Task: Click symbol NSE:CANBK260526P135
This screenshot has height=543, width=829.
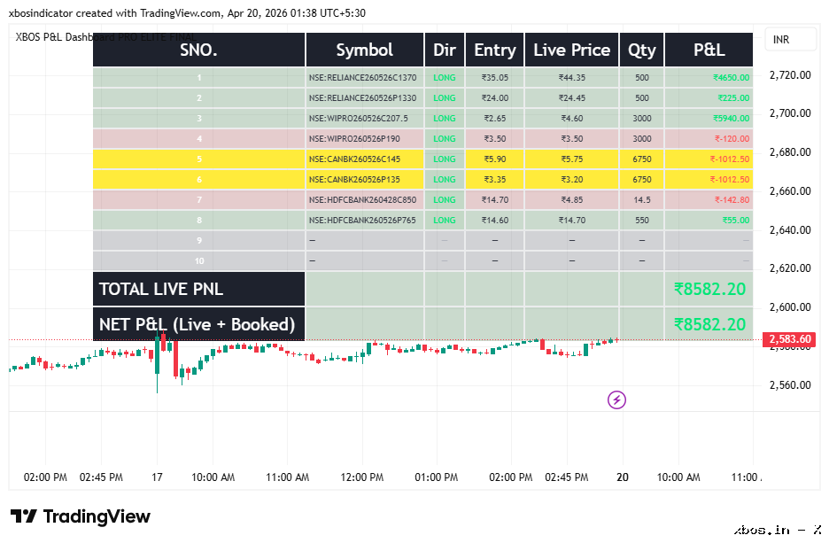Action: (354, 179)
